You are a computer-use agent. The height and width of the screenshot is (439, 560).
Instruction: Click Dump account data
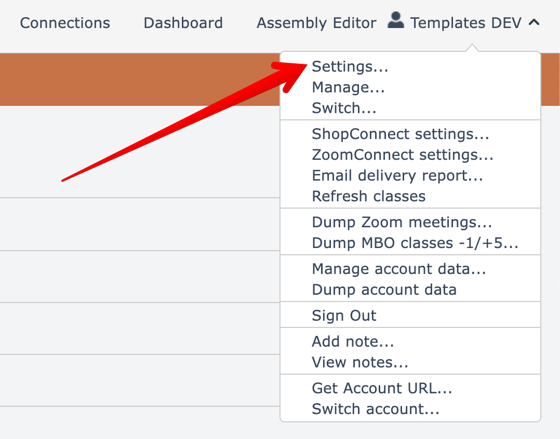tap(384, 290)
